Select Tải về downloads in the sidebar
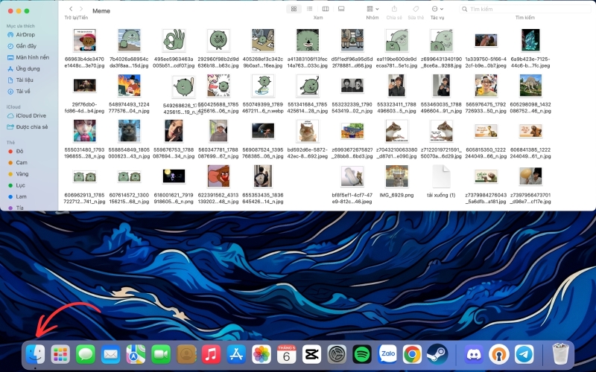Screen dimensions: 596x372 23,92
